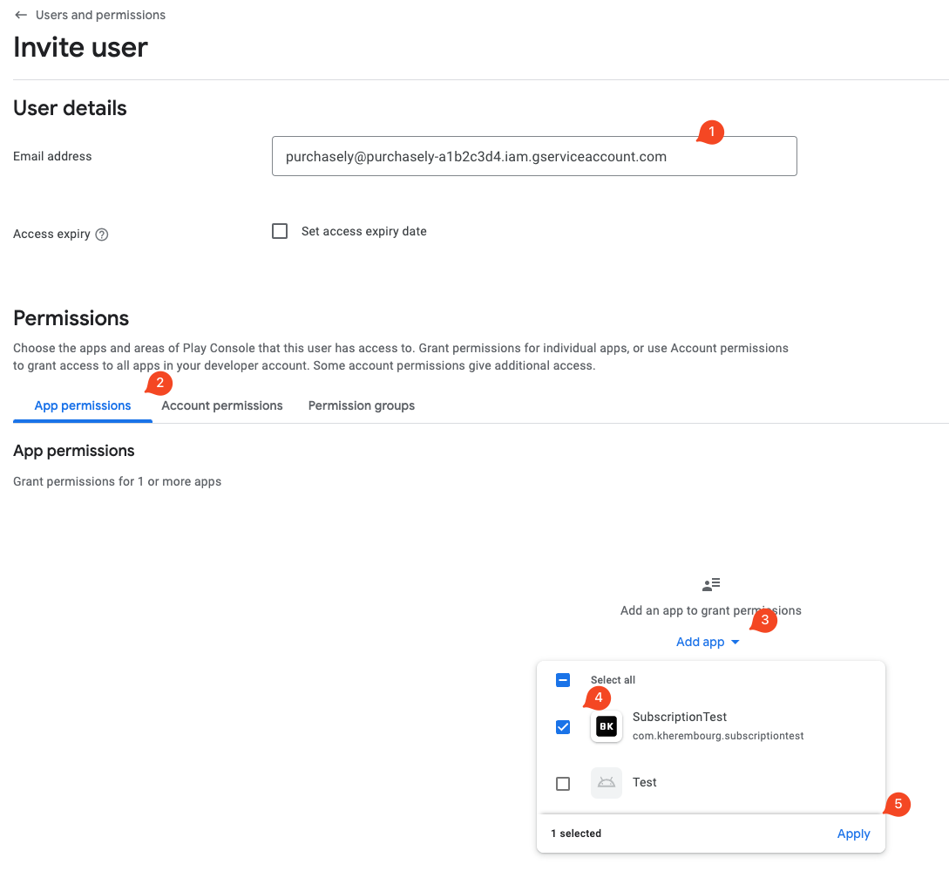This screenshot has width=949, height=878.
Task: Click the Email address field label
Action: click(52, 156)
